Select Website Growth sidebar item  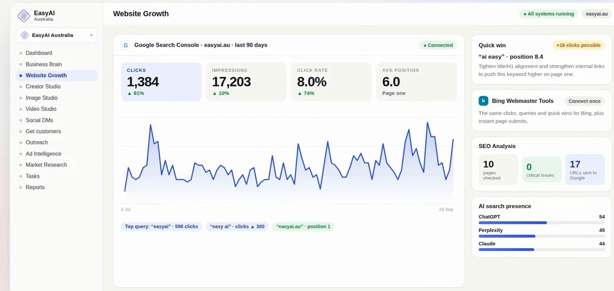click(x=57, y=76)
